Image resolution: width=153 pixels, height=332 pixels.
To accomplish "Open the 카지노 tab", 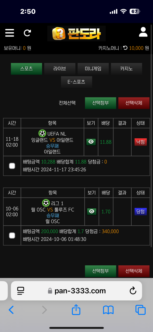I will click(126, 69).
